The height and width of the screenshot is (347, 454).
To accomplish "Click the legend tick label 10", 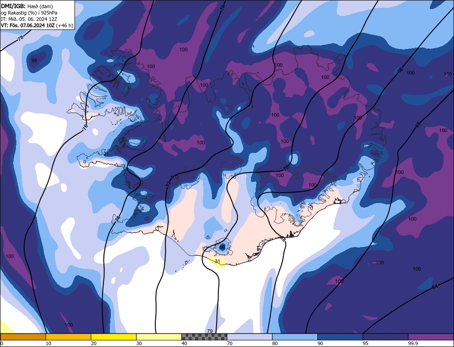I will pos(49,343).
